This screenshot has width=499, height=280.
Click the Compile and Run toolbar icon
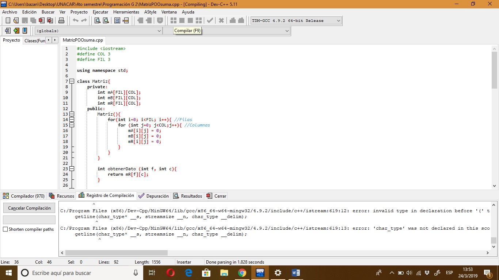pyautogui.click(x=190, y=20)
